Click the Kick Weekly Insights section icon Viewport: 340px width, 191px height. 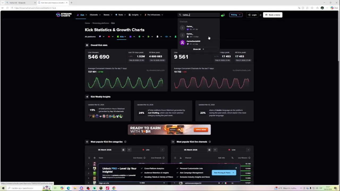pyautogui.click(x=87, y=97)
